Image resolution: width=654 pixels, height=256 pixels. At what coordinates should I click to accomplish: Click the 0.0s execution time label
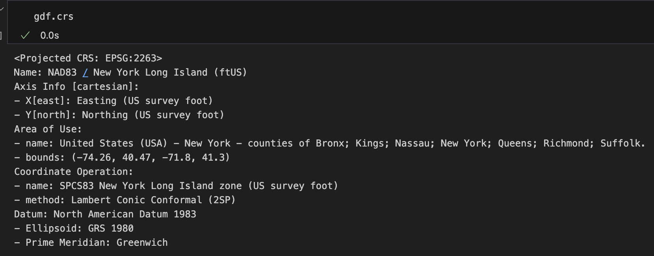50,35
